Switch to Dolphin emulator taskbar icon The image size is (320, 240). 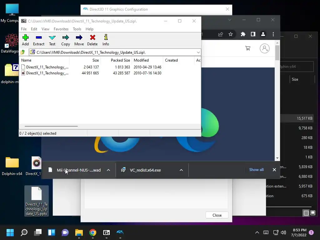(120, 232)
